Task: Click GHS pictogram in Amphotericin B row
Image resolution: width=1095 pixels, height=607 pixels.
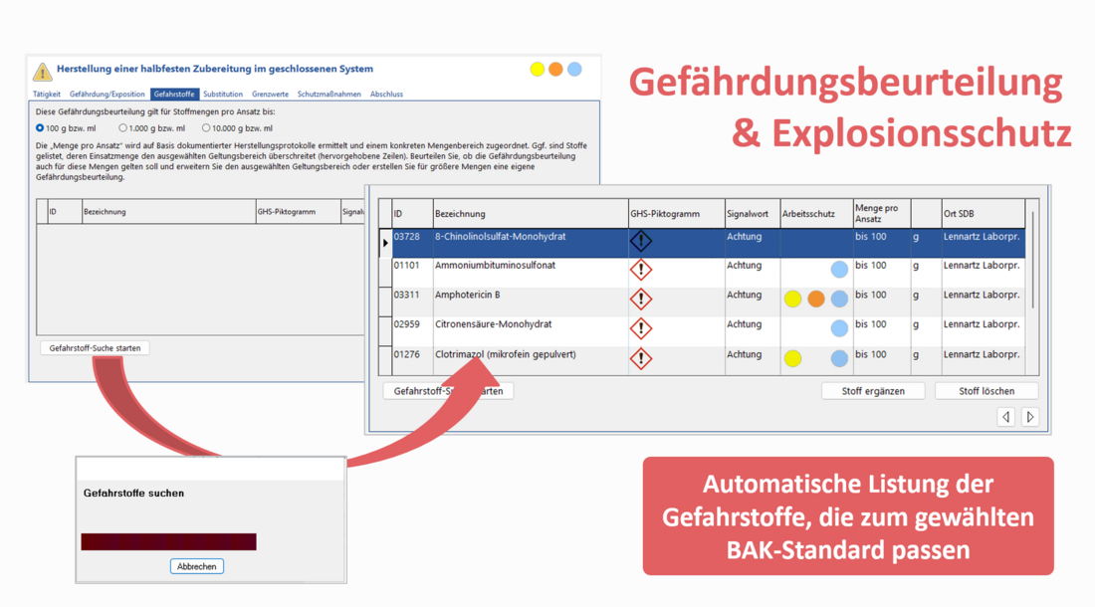Action: click(641, 299)
